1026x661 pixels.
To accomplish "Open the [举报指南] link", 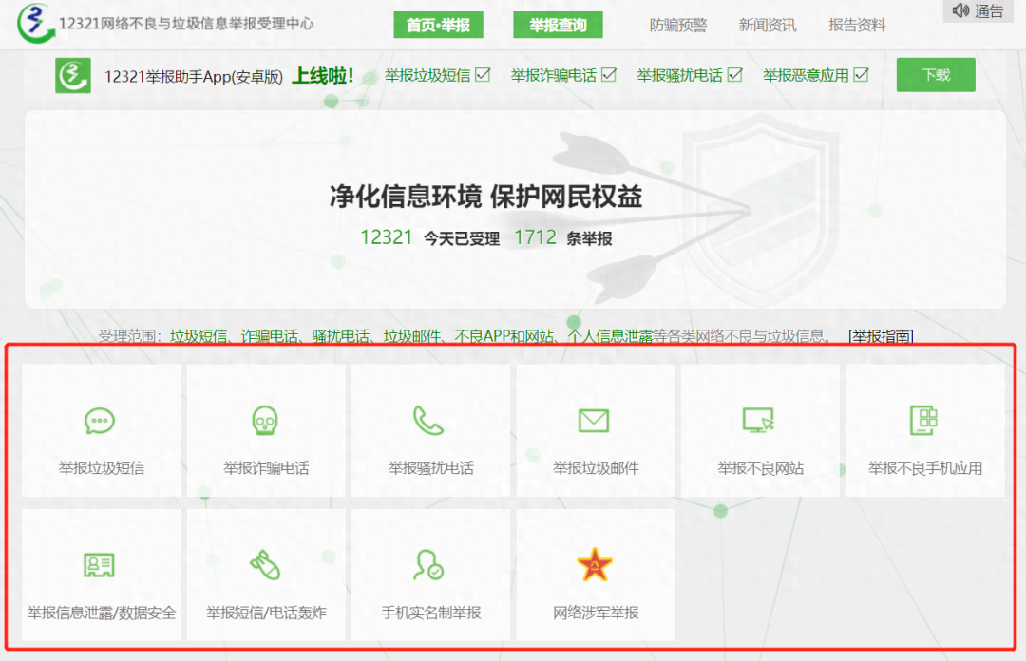I will point(881,336).
